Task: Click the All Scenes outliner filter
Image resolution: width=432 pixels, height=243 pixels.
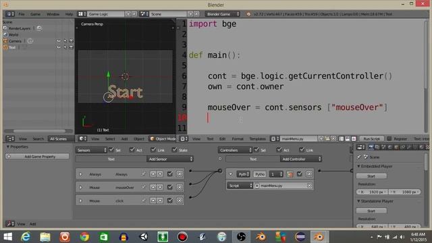Action: 61,138
